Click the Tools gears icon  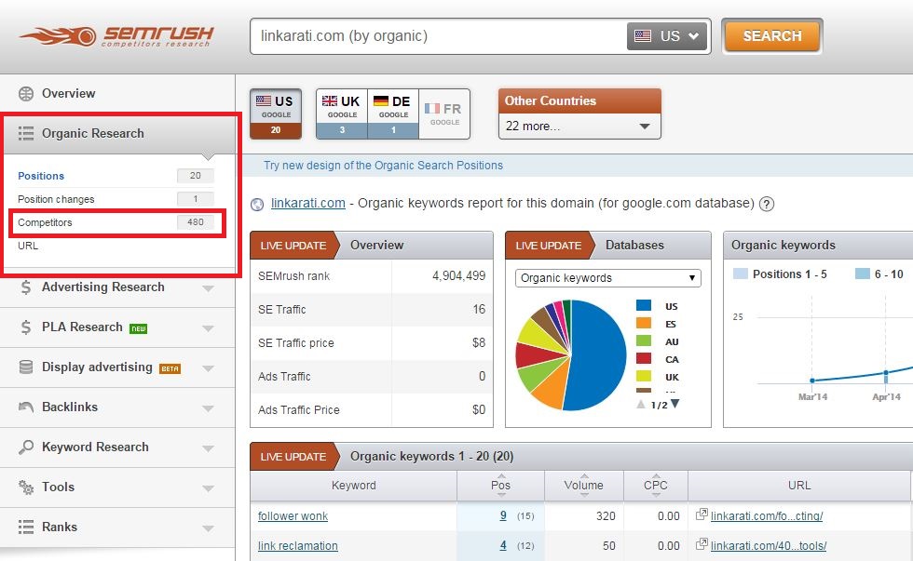coord(26,488)
